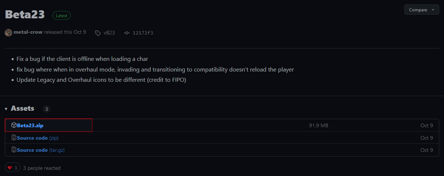This screenshot has width=444, height=176.
Task: Click the 91.9 MB file size
Action: tap(318, 125)
